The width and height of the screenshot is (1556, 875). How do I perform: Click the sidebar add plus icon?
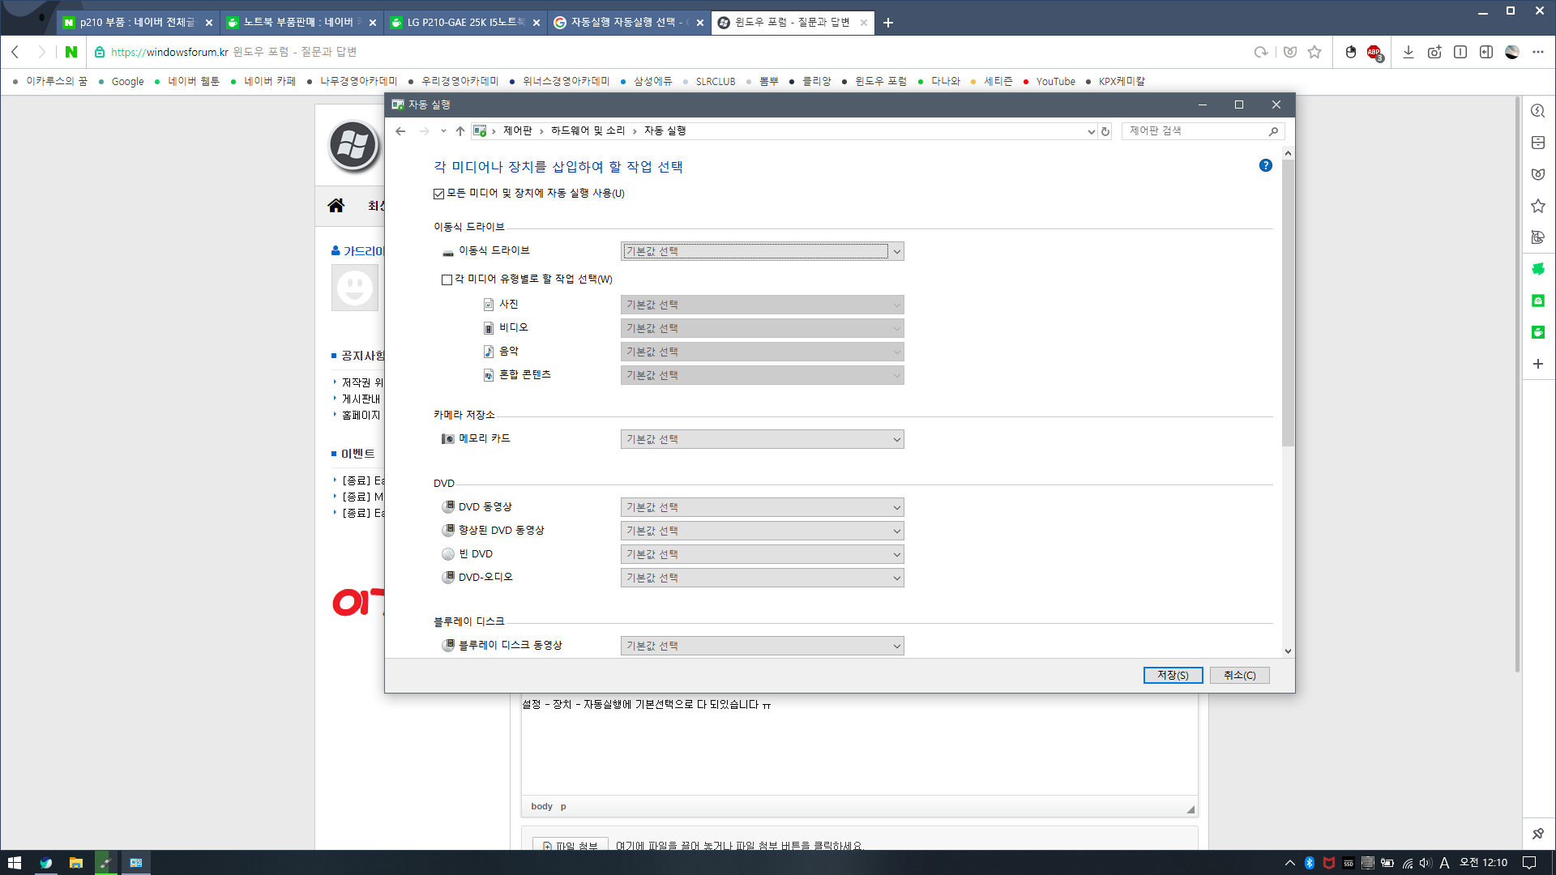pyautogui.click(x=1538, y=364)
